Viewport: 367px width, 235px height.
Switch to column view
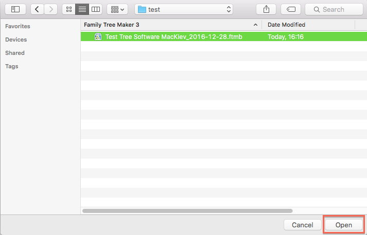[96, 9]
